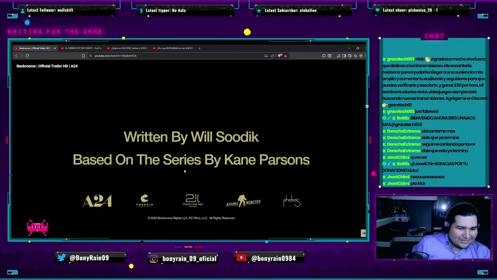Screen dimensions: 497x280
Task: Click the 'Written By Will Soodik' credit text
Action: tap(191, 137)
